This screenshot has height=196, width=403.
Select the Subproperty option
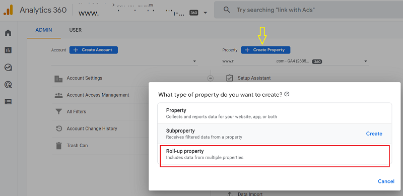tap(275, 134)
